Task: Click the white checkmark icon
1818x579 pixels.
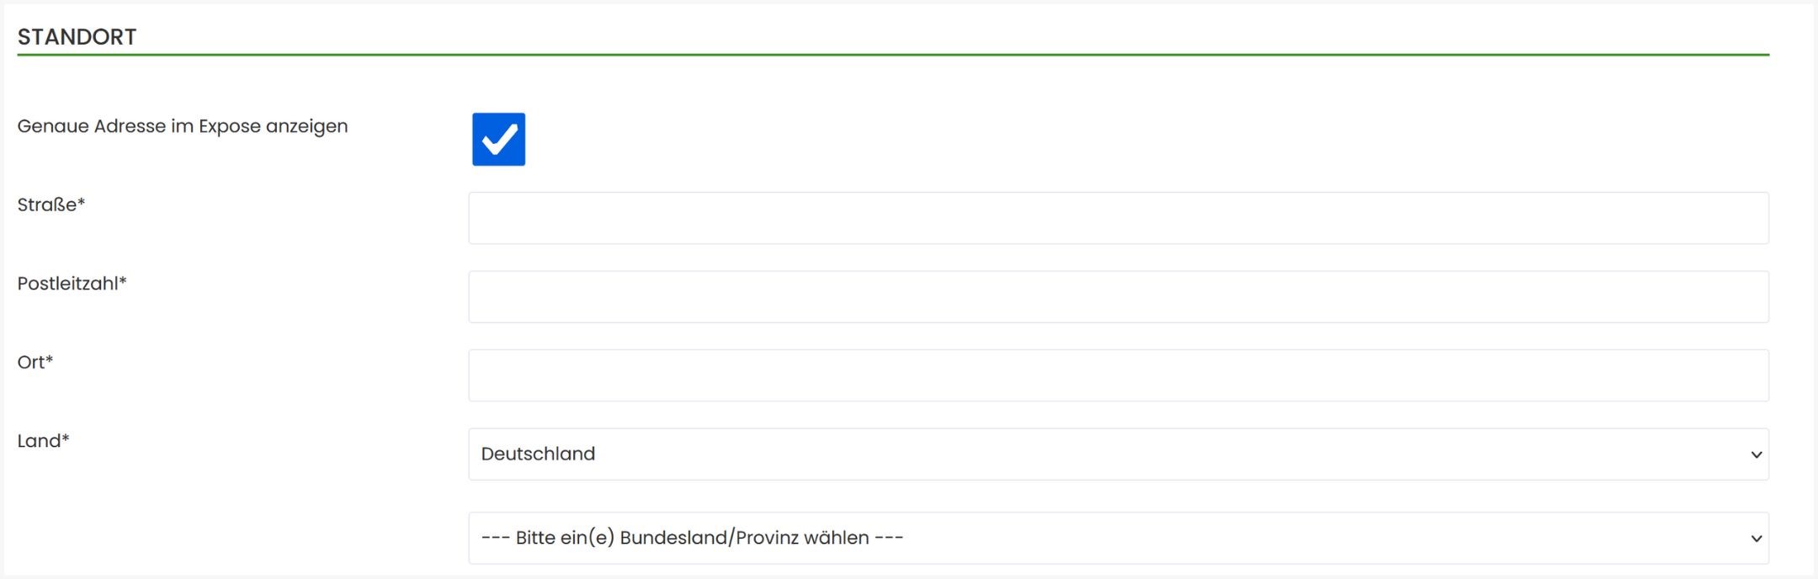Action: (499, 140)
